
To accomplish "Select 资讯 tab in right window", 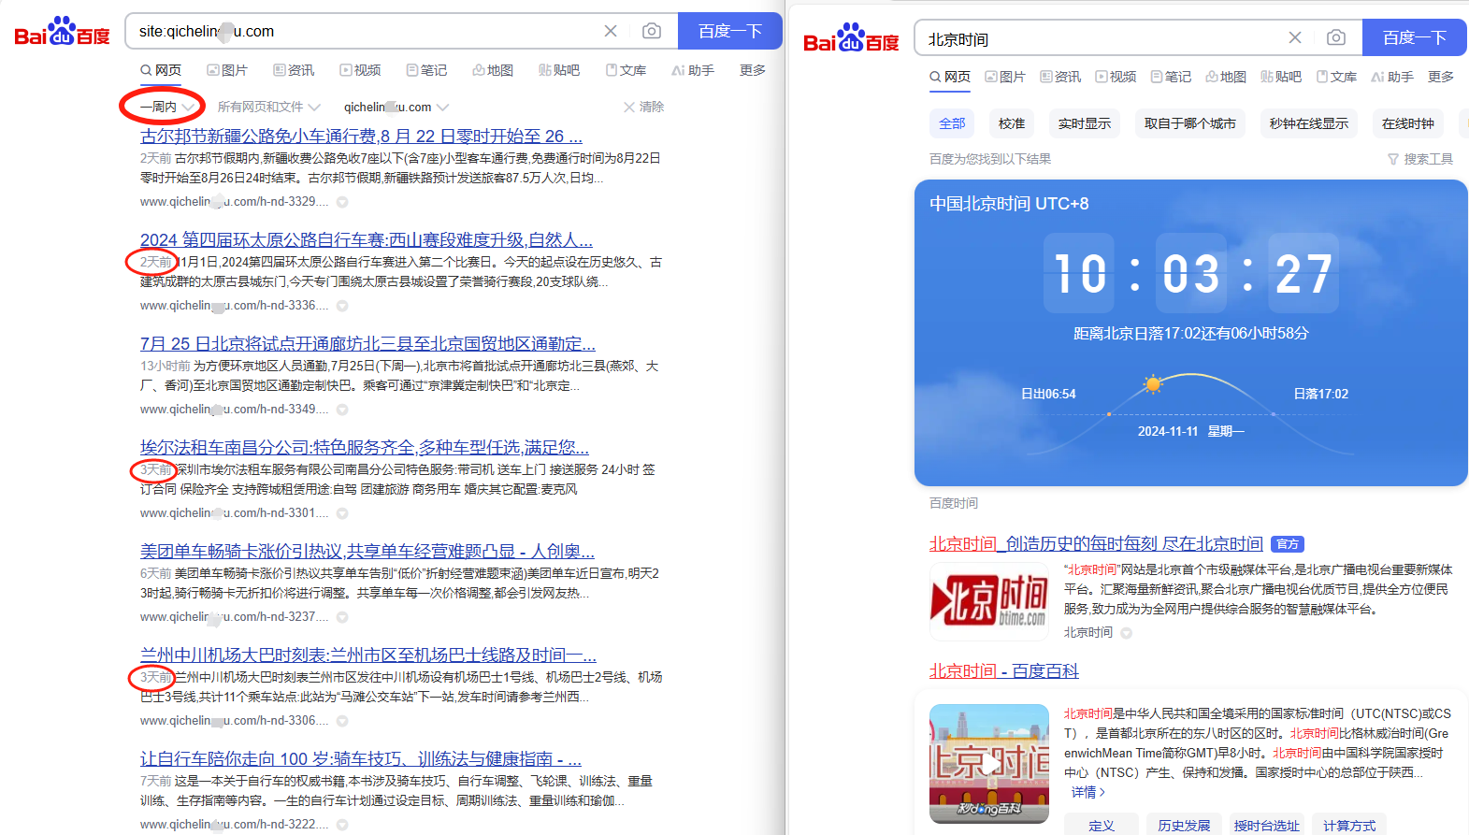I will (x=1060, y=77).
